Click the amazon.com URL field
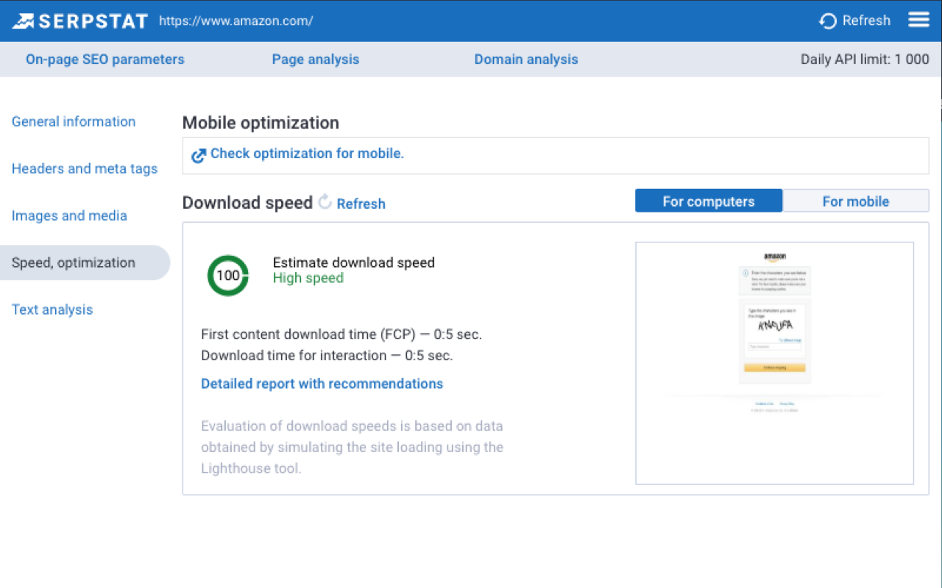The width and height of the screenshot is (942, 588). 235,21
